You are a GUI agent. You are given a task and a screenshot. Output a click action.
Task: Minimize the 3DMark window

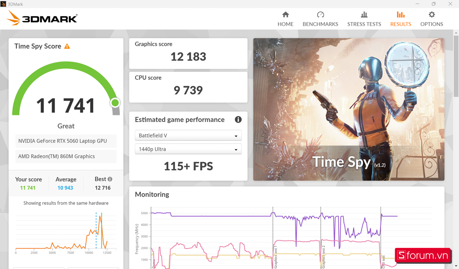point(417,4)
